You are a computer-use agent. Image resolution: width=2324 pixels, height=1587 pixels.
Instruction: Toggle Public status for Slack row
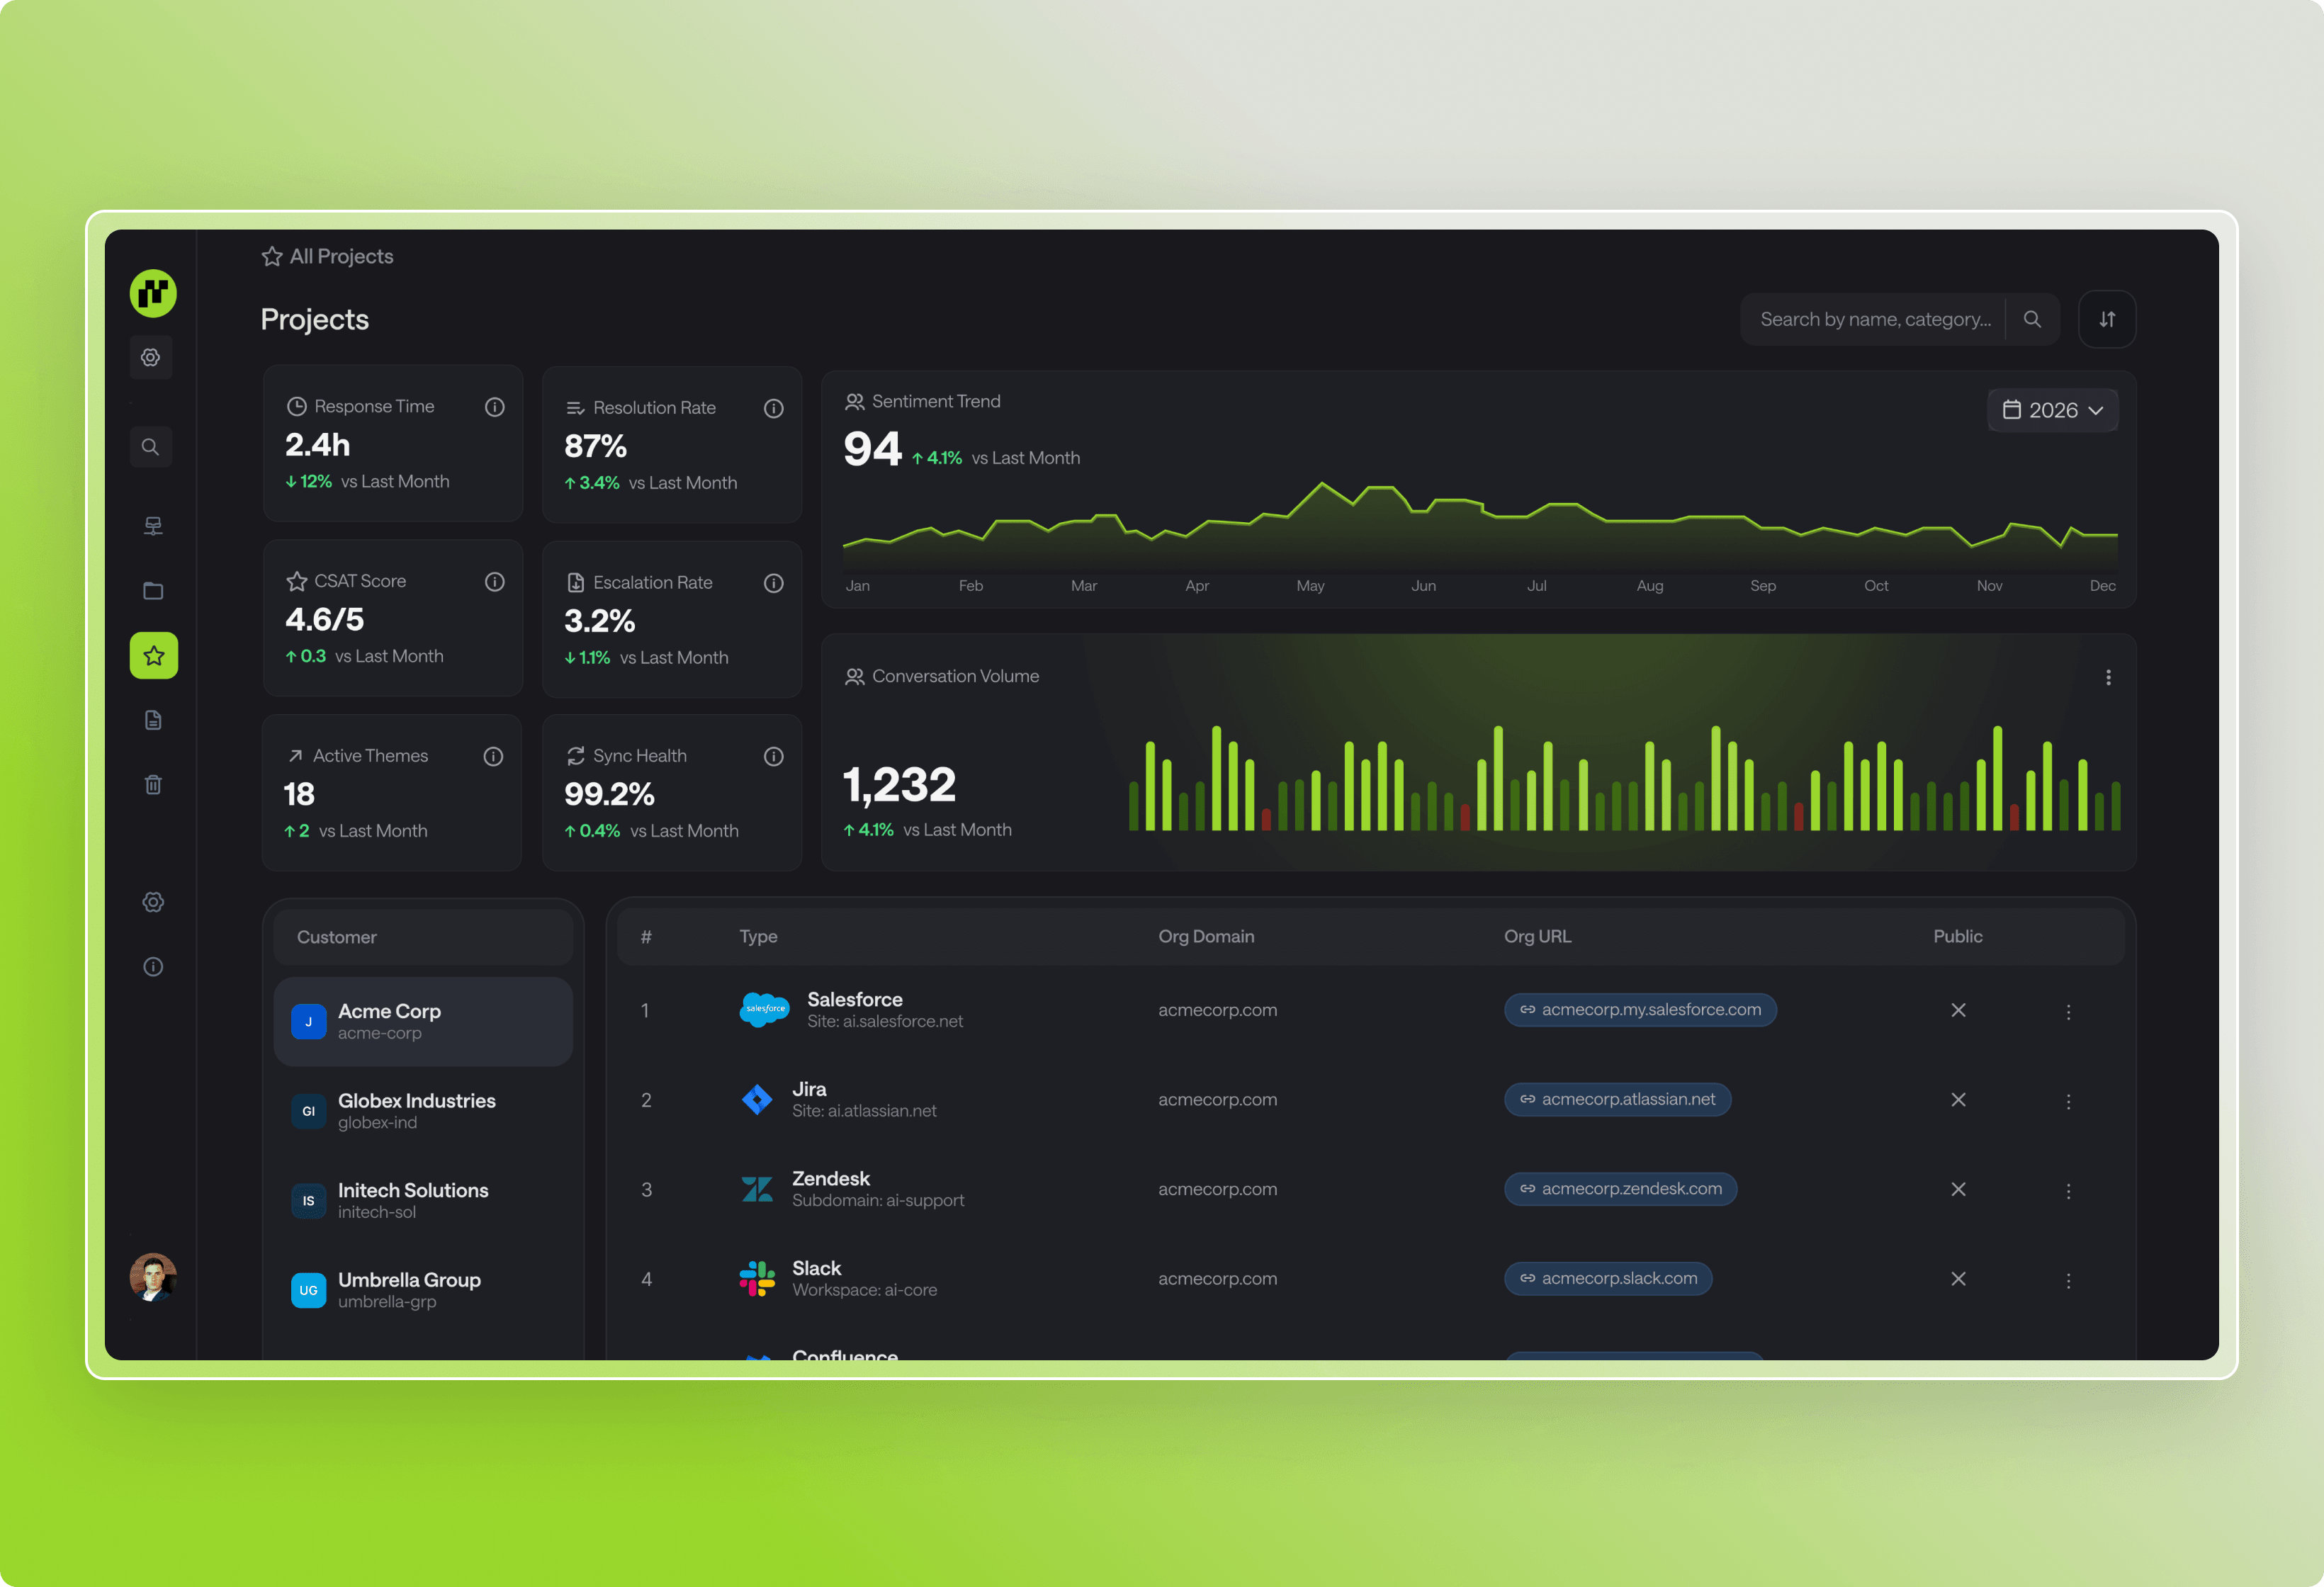1959,1279
